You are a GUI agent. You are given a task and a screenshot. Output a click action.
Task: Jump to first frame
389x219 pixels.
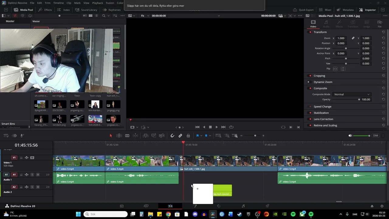197,127
